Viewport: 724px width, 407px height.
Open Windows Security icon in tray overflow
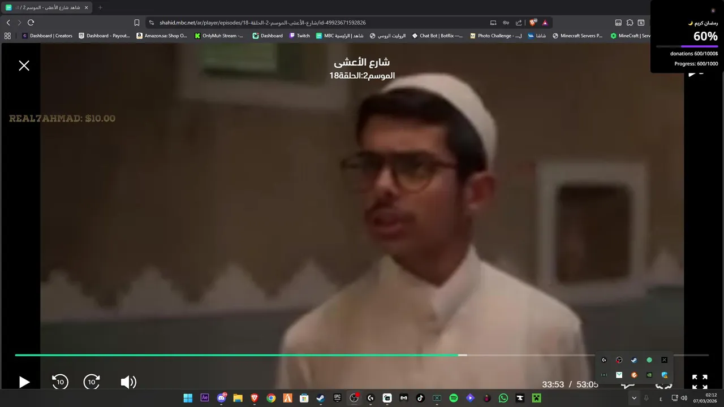pos(665,375)
